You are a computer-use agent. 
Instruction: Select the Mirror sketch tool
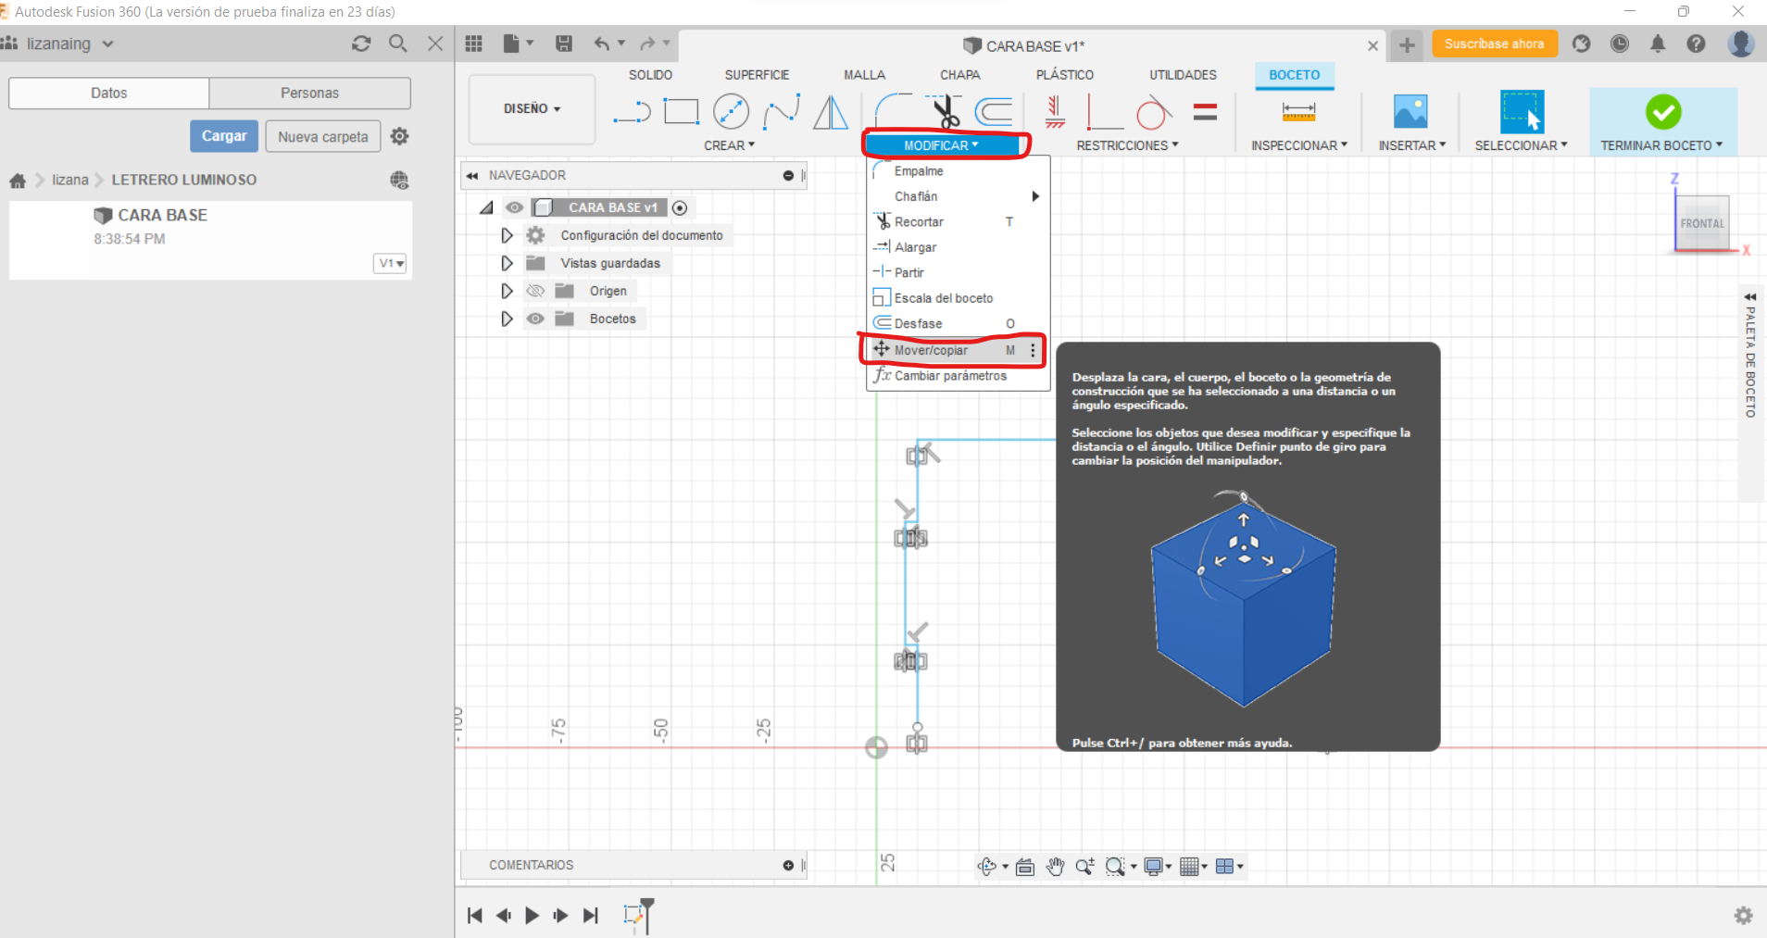tap(831, 112)
